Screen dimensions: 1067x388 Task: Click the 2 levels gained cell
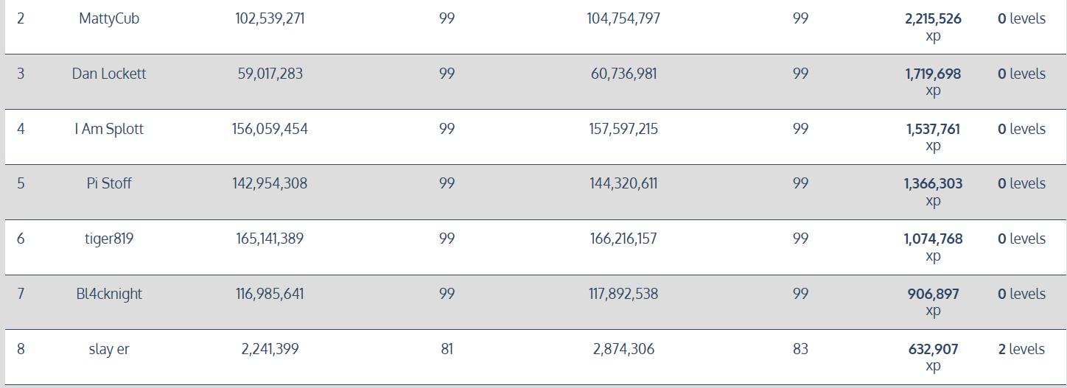click(1021, 349)
